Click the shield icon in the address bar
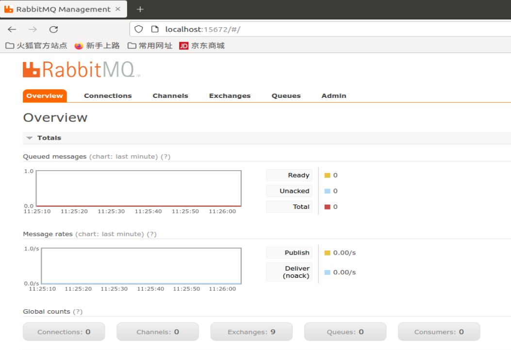Screen dimensions: 511x350 [x=138, y=29]
